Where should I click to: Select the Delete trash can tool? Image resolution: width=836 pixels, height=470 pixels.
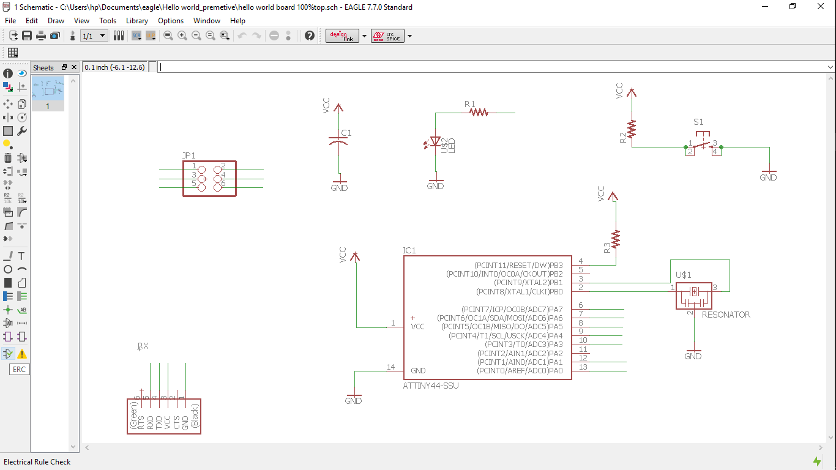[x=8, y=158]
